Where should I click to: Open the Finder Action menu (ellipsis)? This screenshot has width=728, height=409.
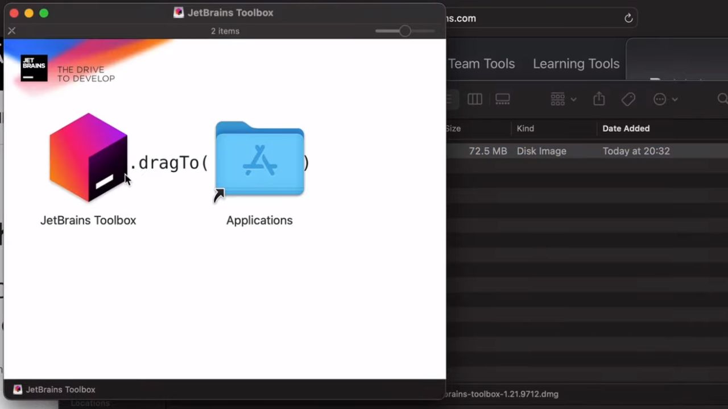665,99
